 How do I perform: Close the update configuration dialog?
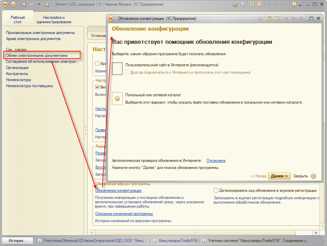(318, 18)
